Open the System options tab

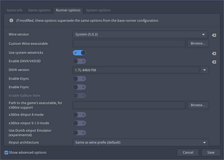98,10
